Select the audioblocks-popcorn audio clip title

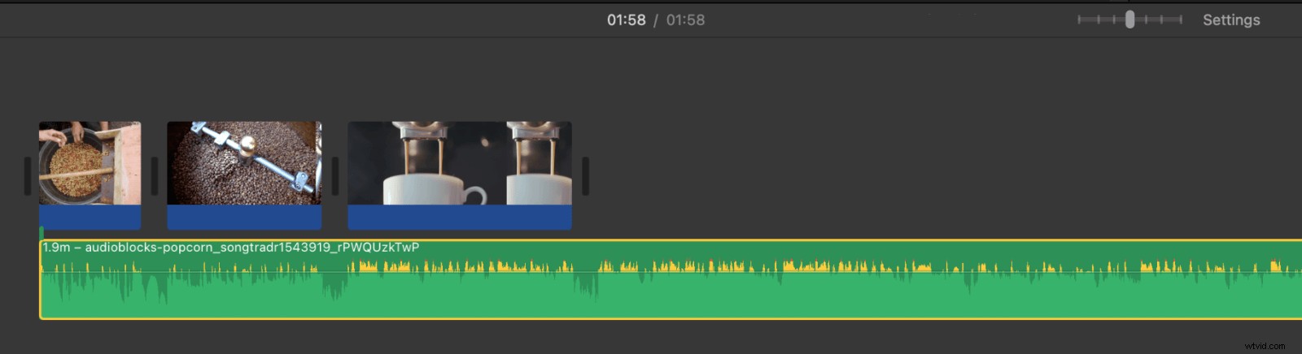click(231, 247)
